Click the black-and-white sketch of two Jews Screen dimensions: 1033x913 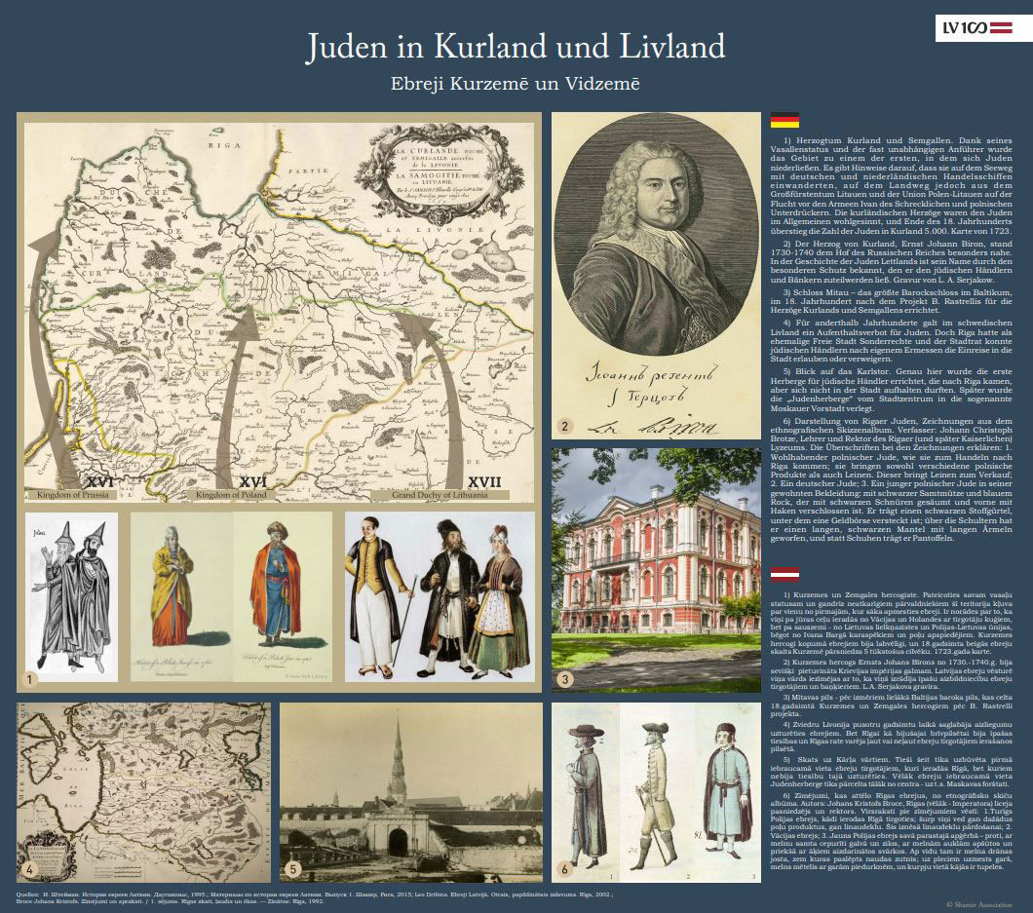click(x=70, y=594)
